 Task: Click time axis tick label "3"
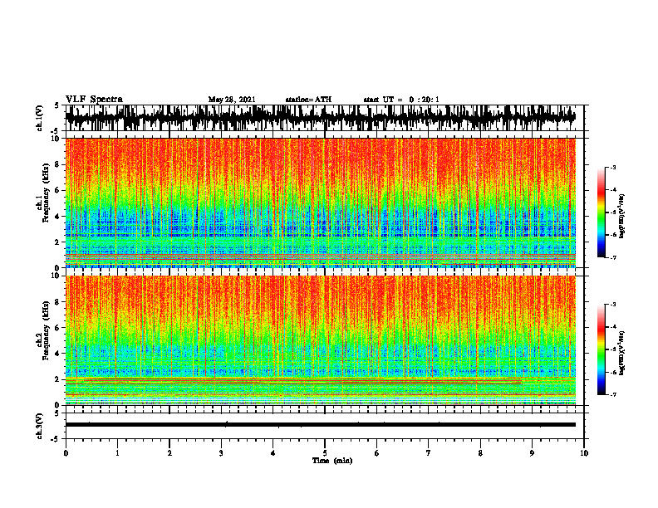(221, 453)
